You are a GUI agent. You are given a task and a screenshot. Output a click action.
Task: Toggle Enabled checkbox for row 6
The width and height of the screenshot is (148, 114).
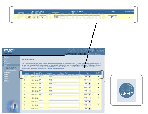point(98,94)
